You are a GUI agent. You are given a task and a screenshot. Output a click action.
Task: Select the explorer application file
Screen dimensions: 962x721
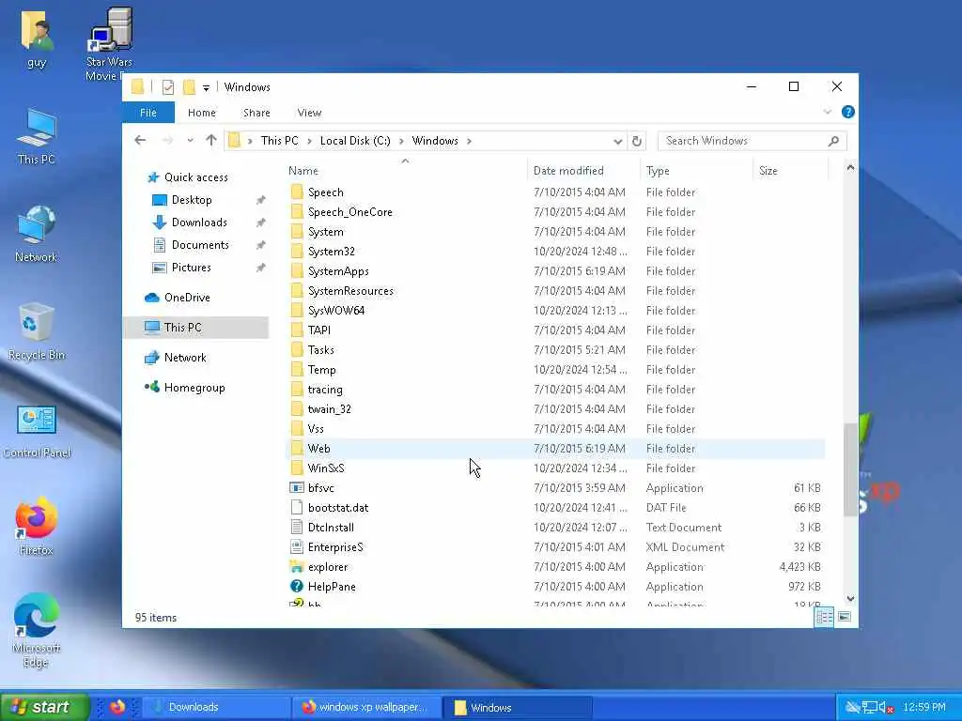[556, 566]
